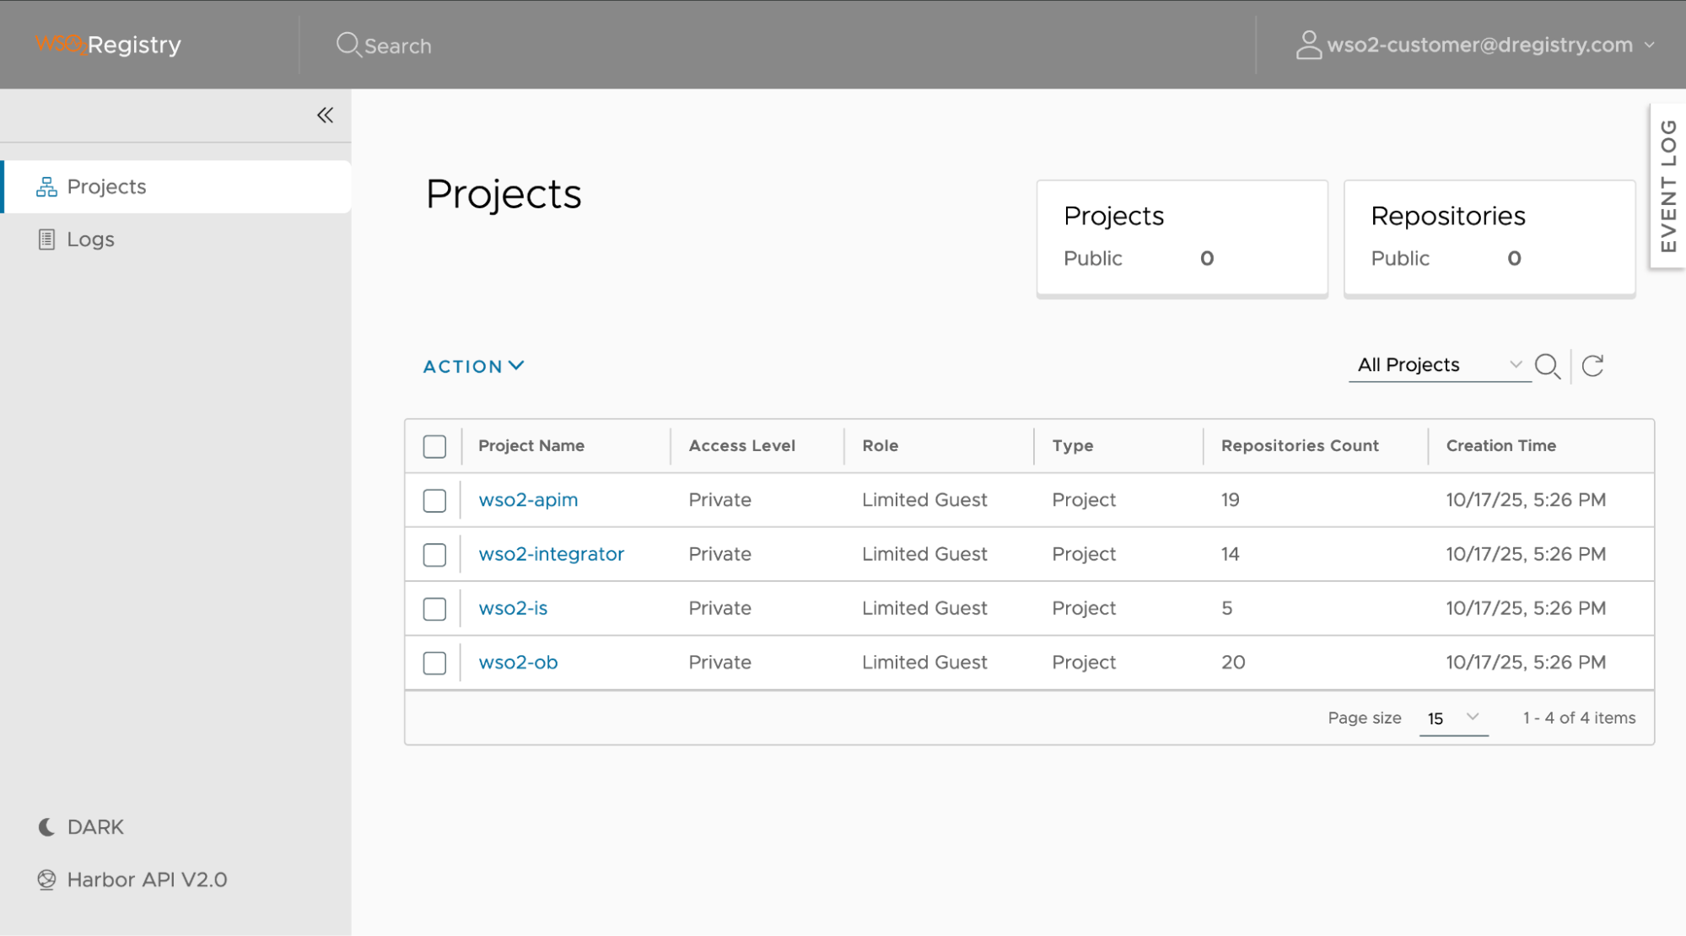1686x936 pixels.
Task: Click the magnifier to filter projects
Action: pos(1547,366)
